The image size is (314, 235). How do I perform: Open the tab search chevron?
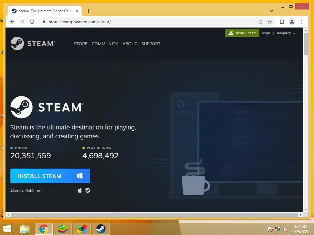(x=271, y=11)
